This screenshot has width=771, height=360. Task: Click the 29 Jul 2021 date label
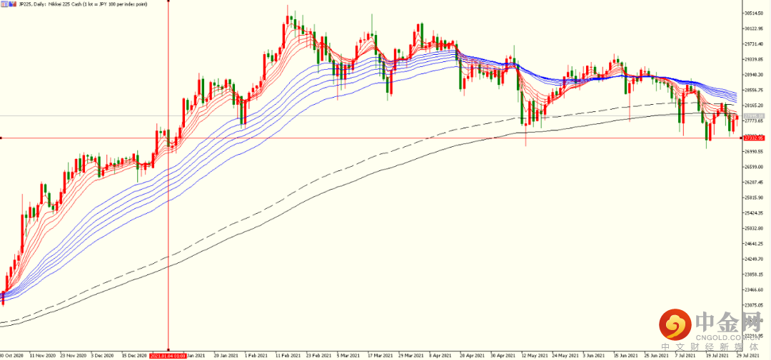pyautogui.click(x=747, y=355)
